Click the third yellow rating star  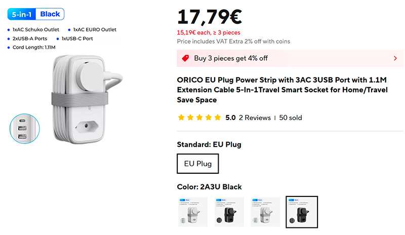(x=199, y=117)
